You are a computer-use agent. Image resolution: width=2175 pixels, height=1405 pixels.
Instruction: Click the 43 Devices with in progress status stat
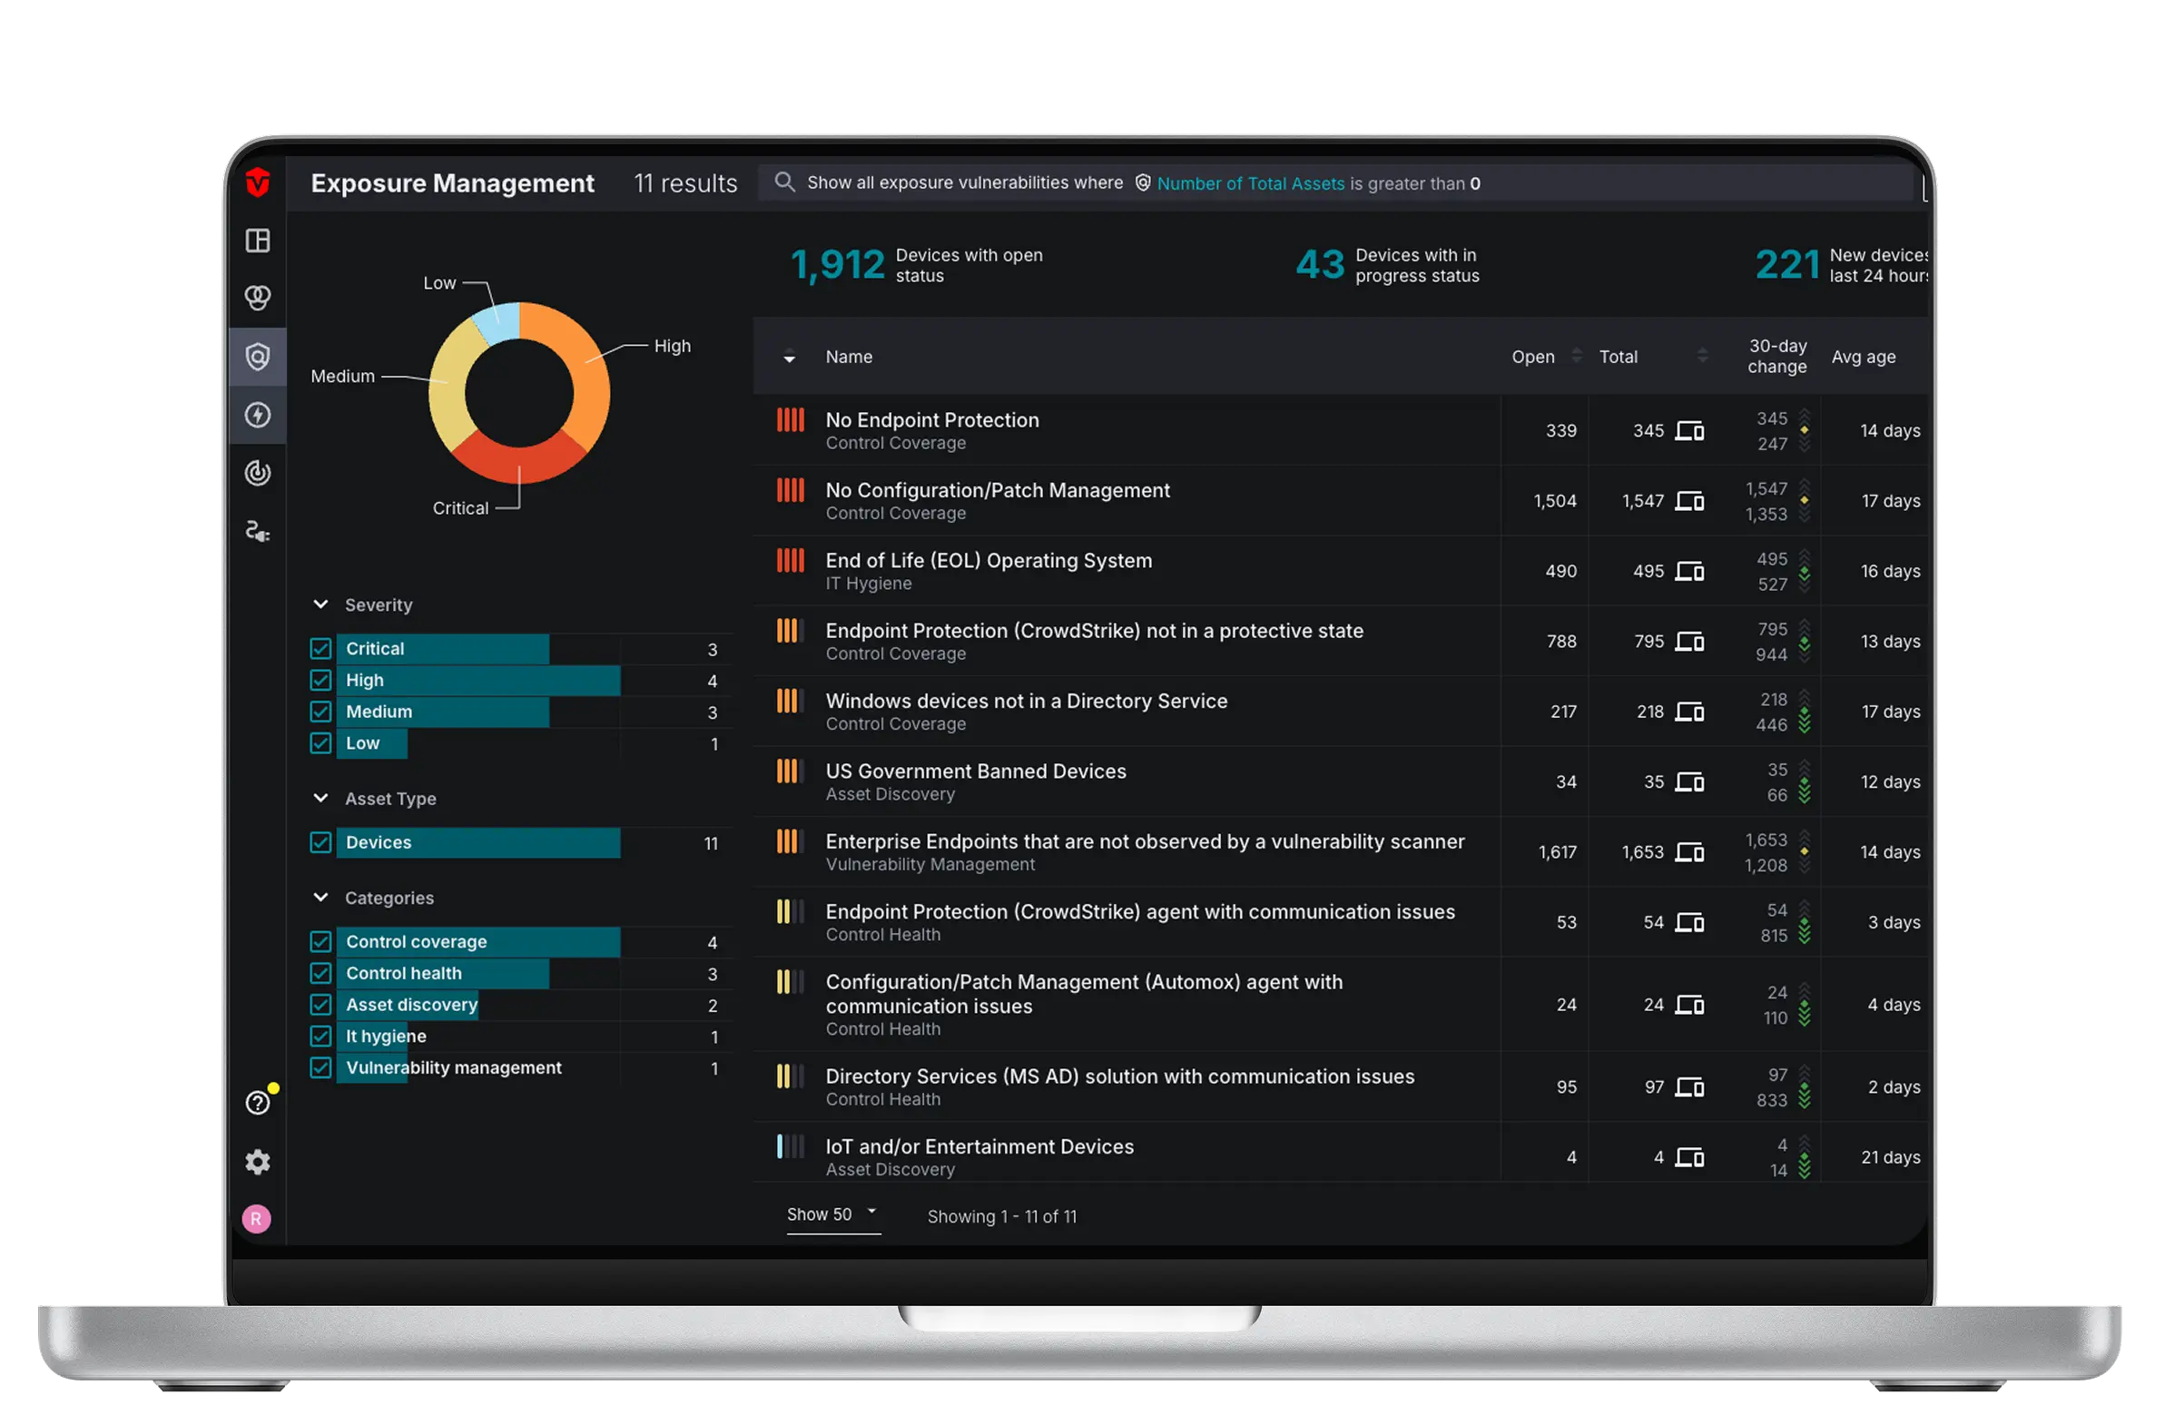click(x=1387, y=265)
